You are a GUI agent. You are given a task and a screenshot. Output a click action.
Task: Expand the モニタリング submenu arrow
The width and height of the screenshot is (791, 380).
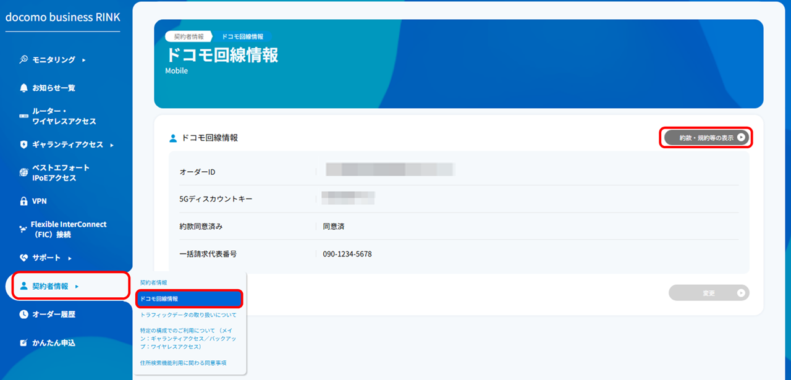pyautogui.click(x=83, y=60)
